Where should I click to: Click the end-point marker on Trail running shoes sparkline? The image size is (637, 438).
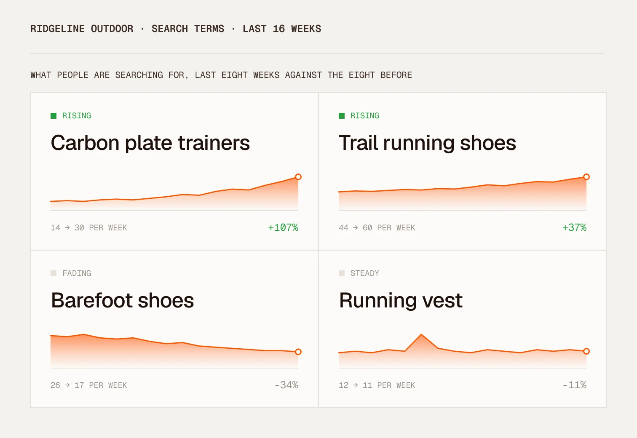tap(586, 177)
